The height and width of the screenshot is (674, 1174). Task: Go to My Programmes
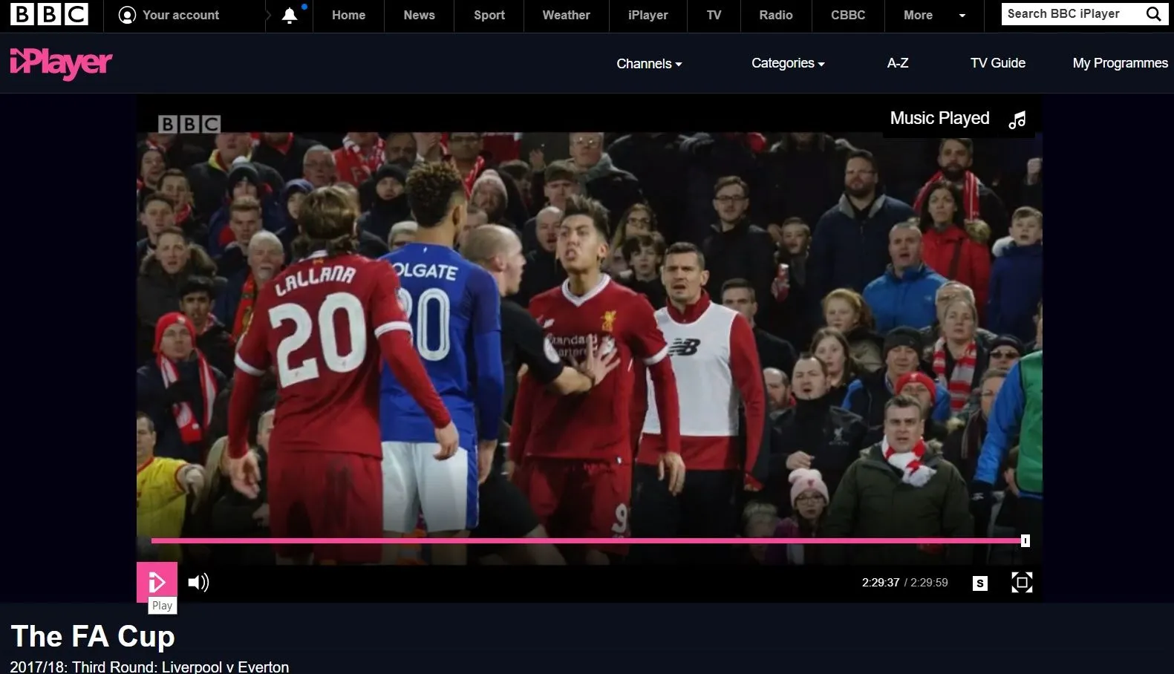click(x=1120, y=63)
